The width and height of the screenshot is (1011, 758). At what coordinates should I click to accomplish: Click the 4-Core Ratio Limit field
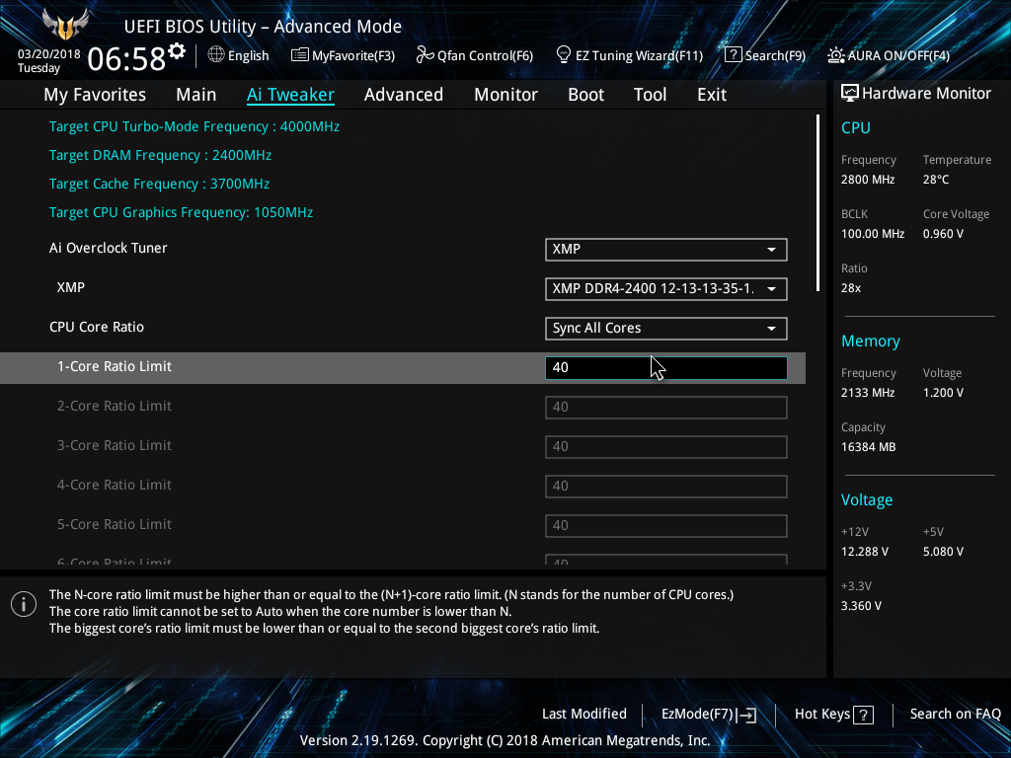click(x=666, y=486)
